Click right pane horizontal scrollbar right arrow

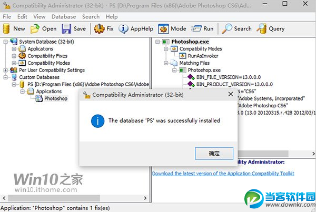[313, 154]
